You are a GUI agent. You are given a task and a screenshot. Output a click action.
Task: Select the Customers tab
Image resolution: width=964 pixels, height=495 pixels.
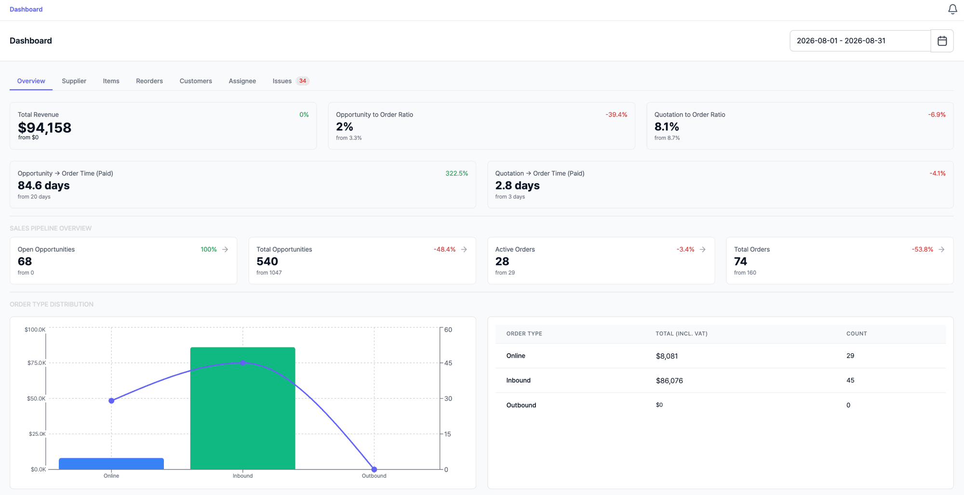click(196, 81)
